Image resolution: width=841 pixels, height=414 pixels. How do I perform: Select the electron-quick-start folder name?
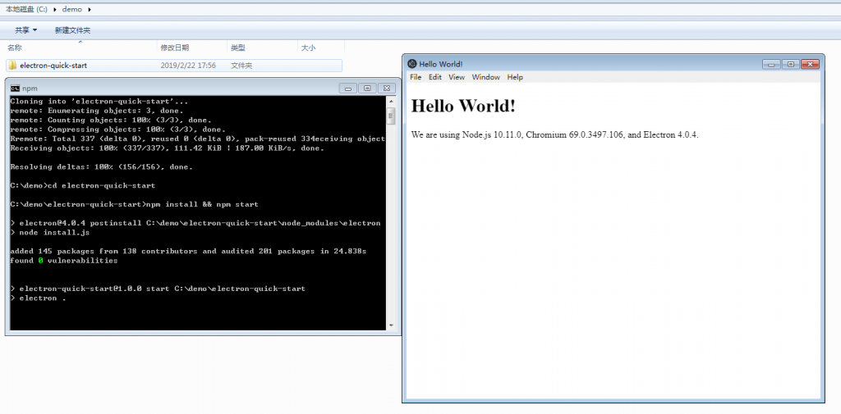point(53,66)
